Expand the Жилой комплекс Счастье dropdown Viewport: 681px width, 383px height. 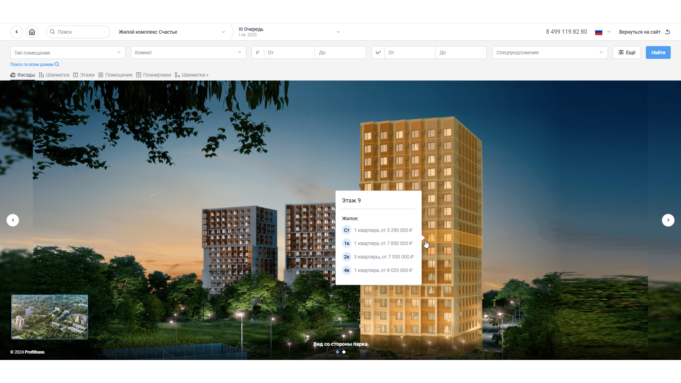click(172, 32)
